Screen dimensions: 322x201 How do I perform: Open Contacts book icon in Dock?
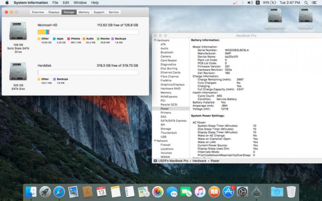(x=87, y=192)
